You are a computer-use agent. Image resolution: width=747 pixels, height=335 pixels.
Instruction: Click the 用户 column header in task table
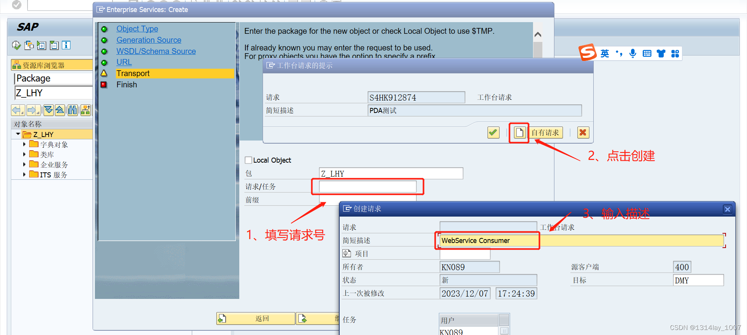(468, 320)
